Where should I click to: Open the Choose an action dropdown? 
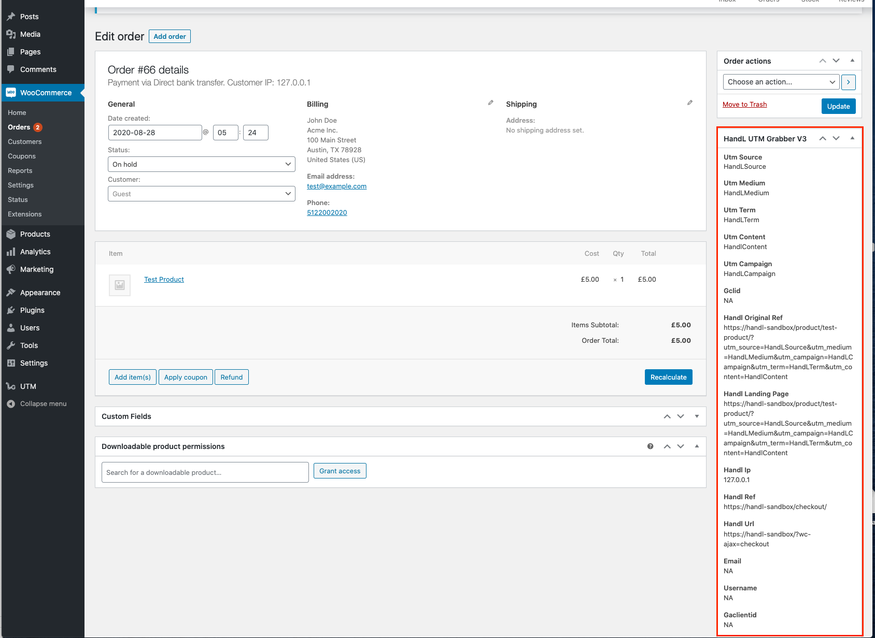tap(780, 82)
